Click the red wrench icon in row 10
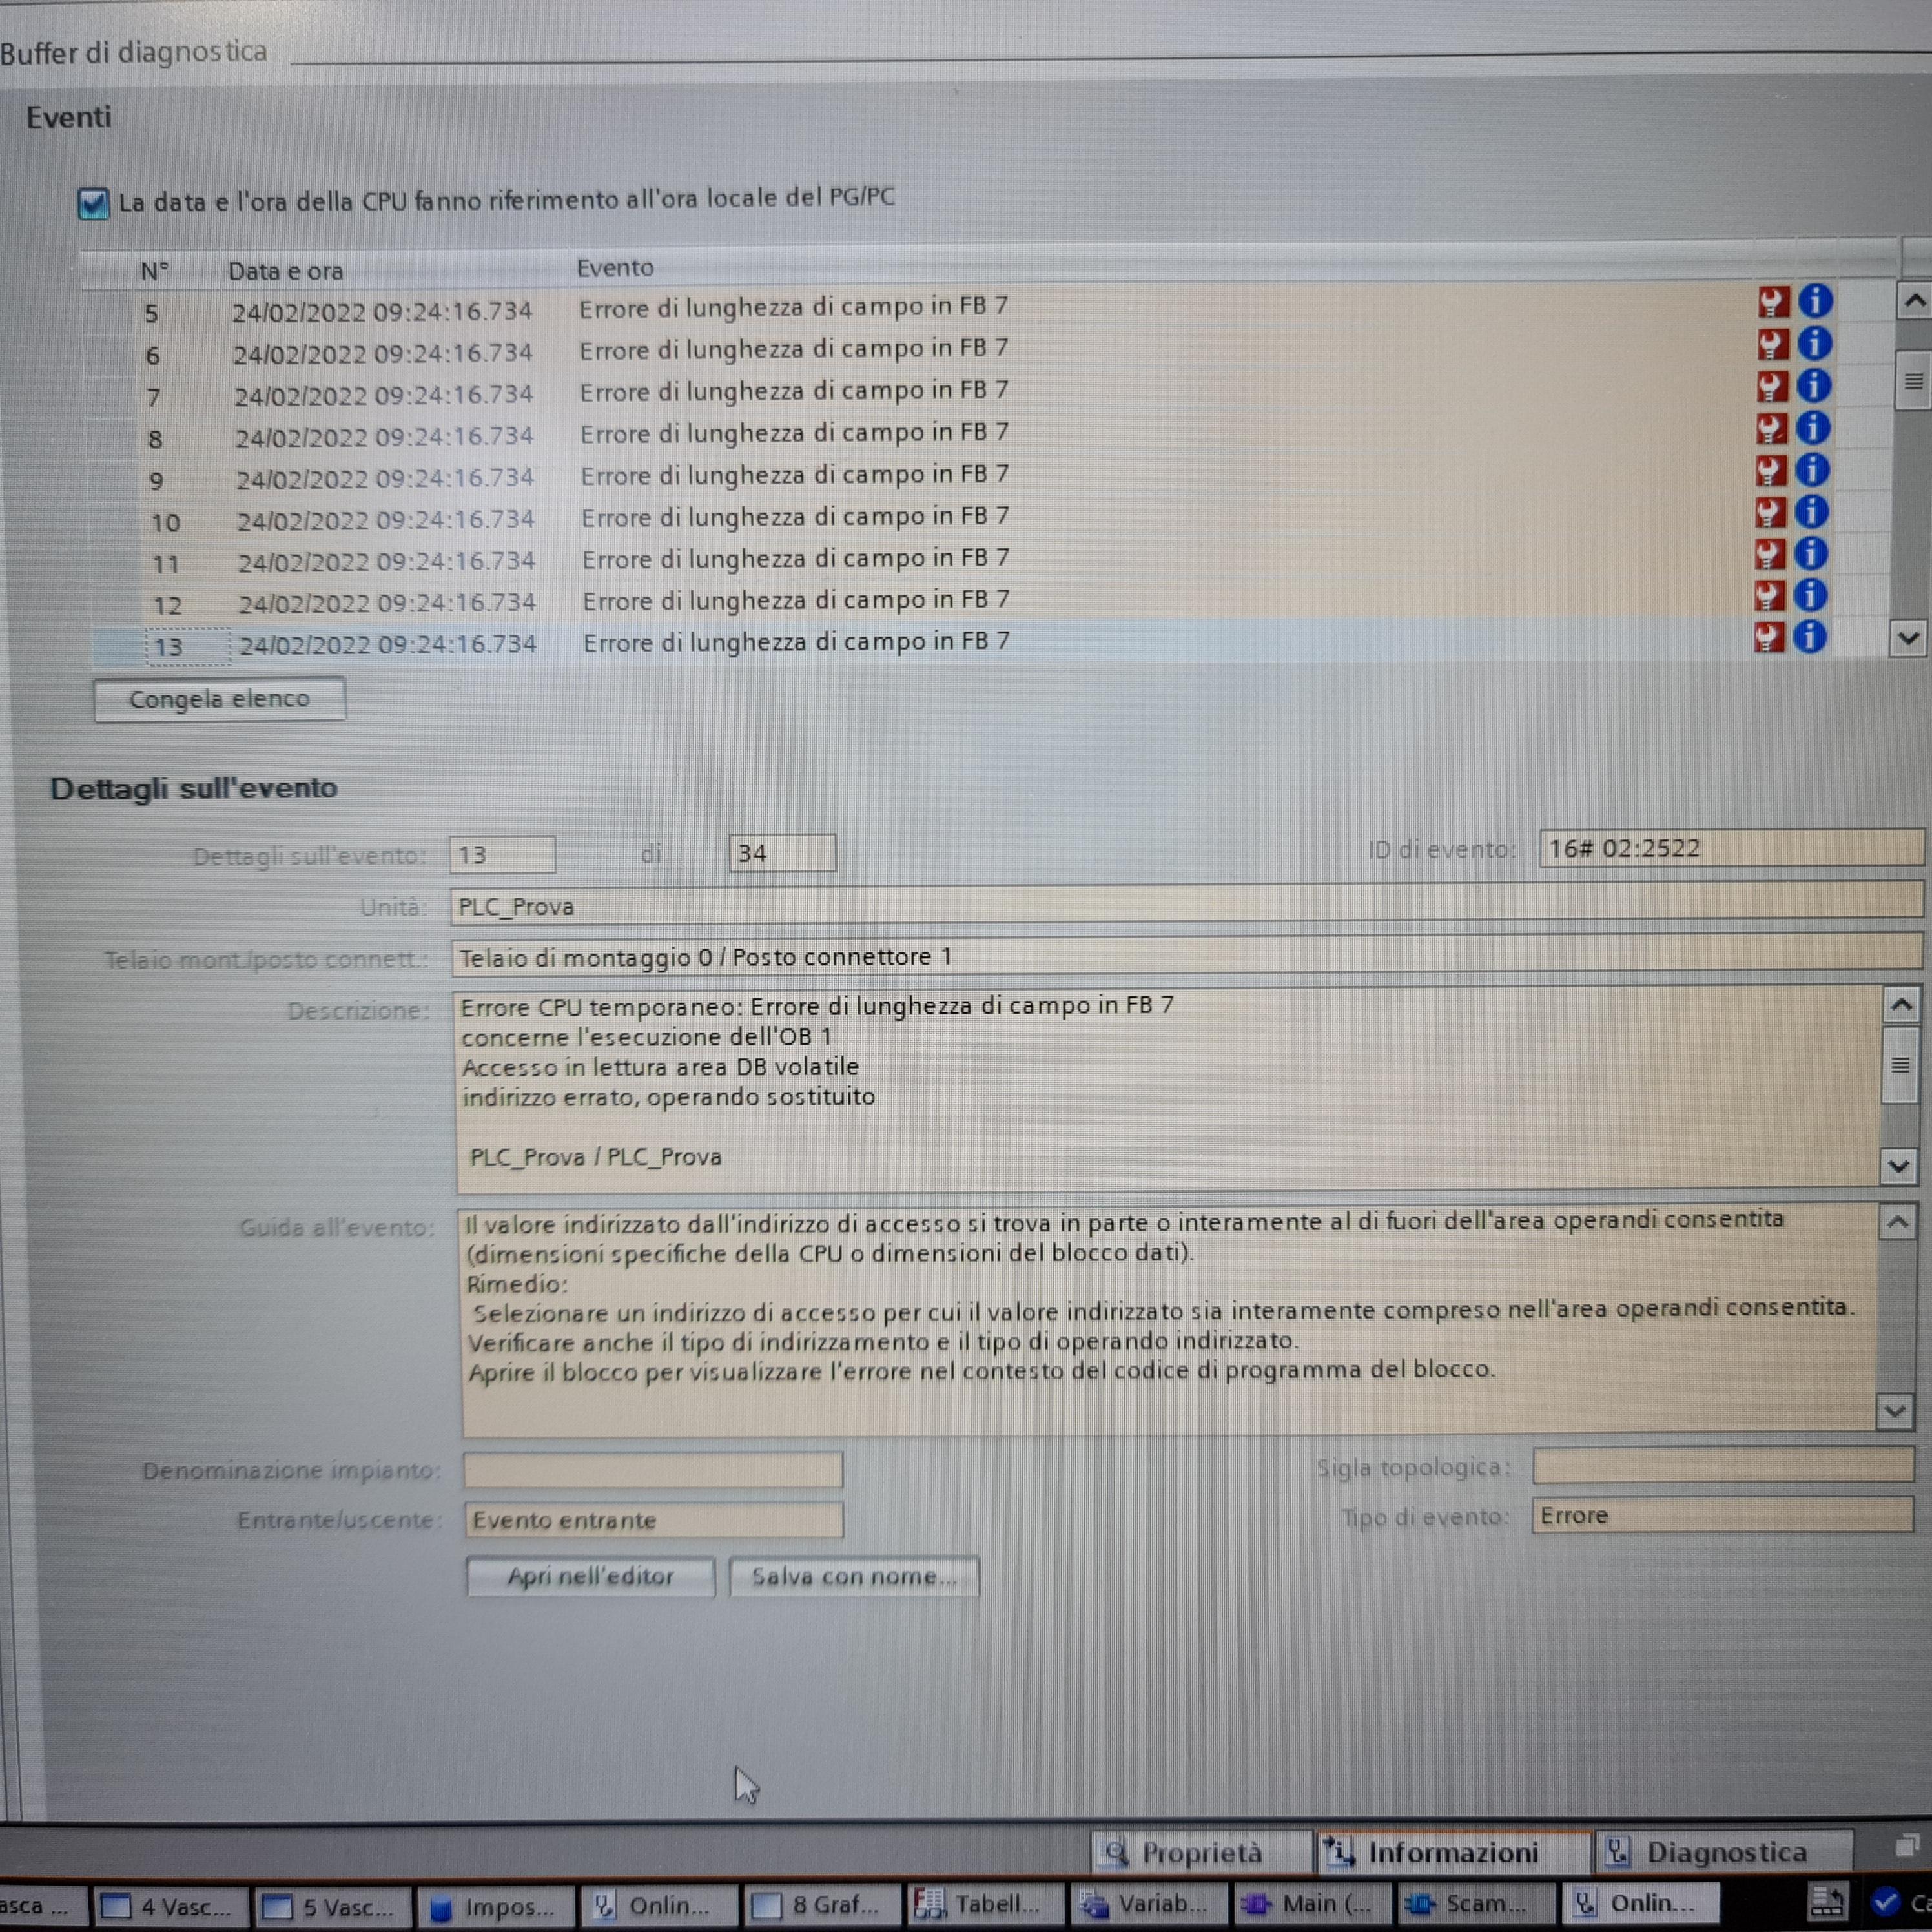Viewport: 1932px width, 1932px height. click(1770, 513)
